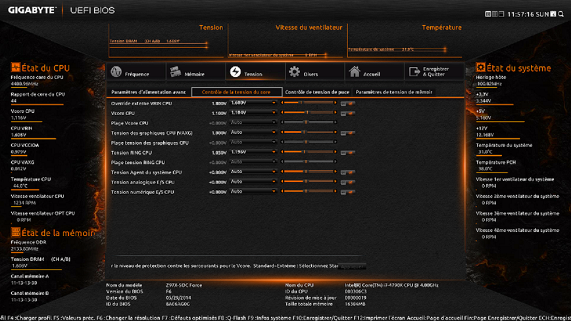This screenshot has height=321, width=571.
Task: Open Plage tension RING CPU Auto dropdown
Action: click(x=253, y=162)
